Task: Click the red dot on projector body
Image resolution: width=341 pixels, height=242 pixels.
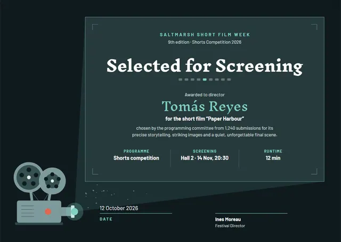Action: tap(48, 212)
